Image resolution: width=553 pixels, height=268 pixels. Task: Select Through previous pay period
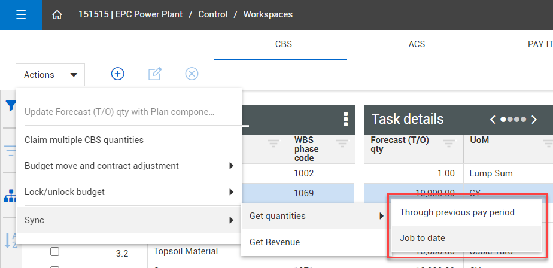(457, 212)
